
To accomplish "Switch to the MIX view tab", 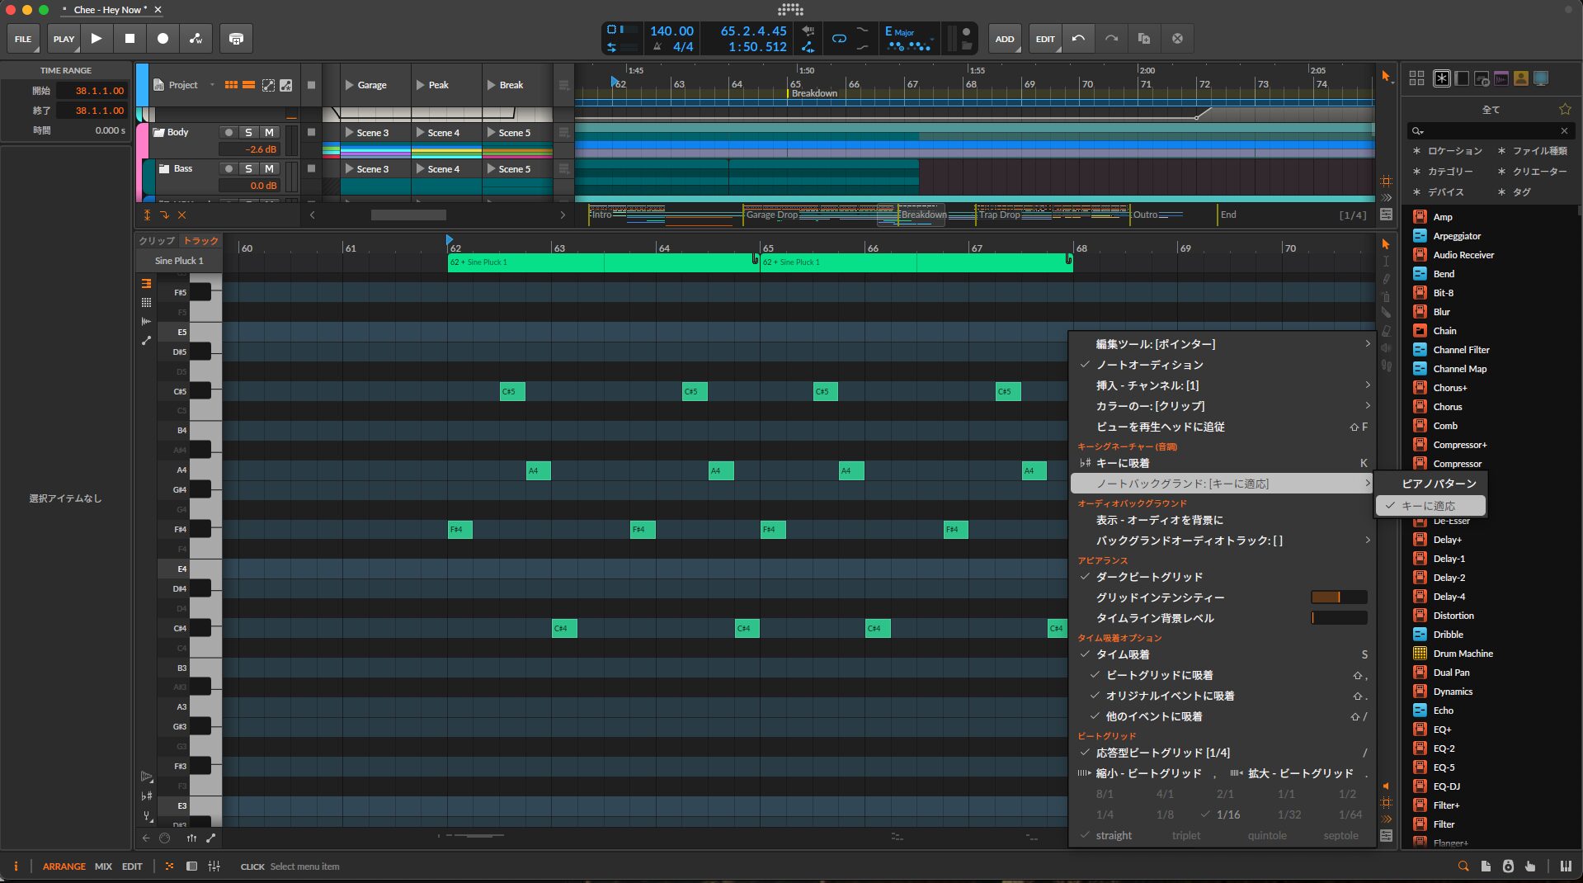I will (x=103, y=866).
